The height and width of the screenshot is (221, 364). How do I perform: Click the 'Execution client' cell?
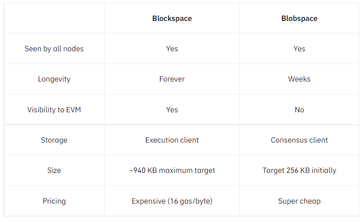[x=172, y=140]
